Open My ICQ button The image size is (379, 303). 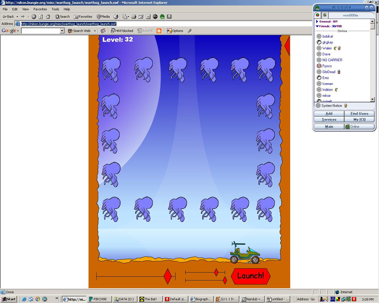click(359, 120)
